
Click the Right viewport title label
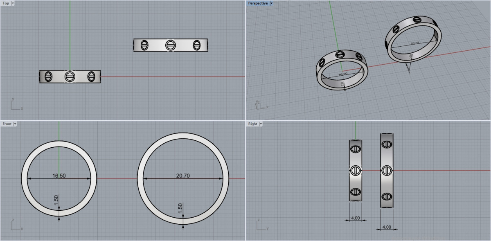click(x=252, y=124)
